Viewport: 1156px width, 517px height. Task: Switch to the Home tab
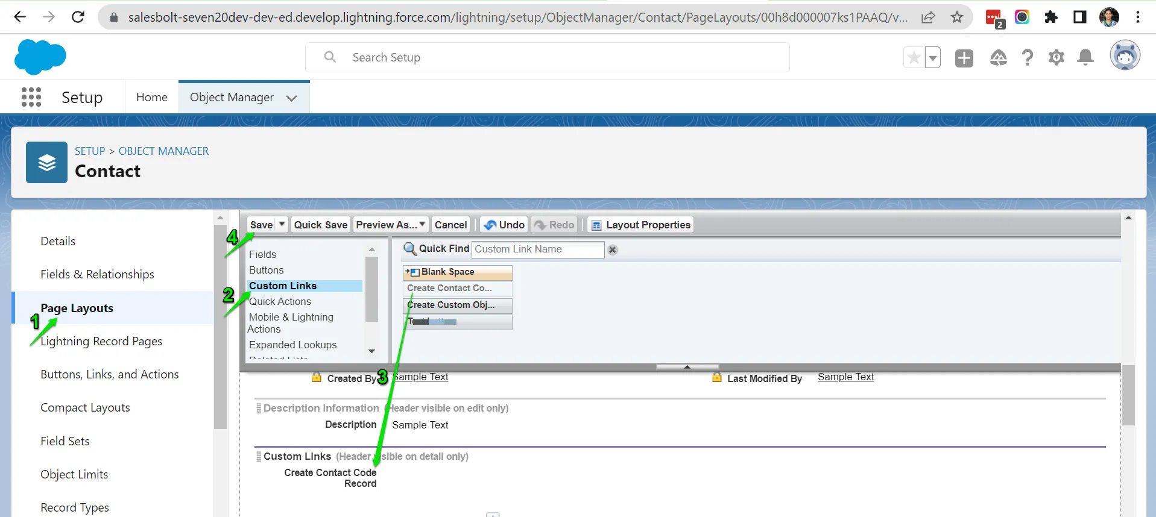pyautogui.click(x=152, y=97)
